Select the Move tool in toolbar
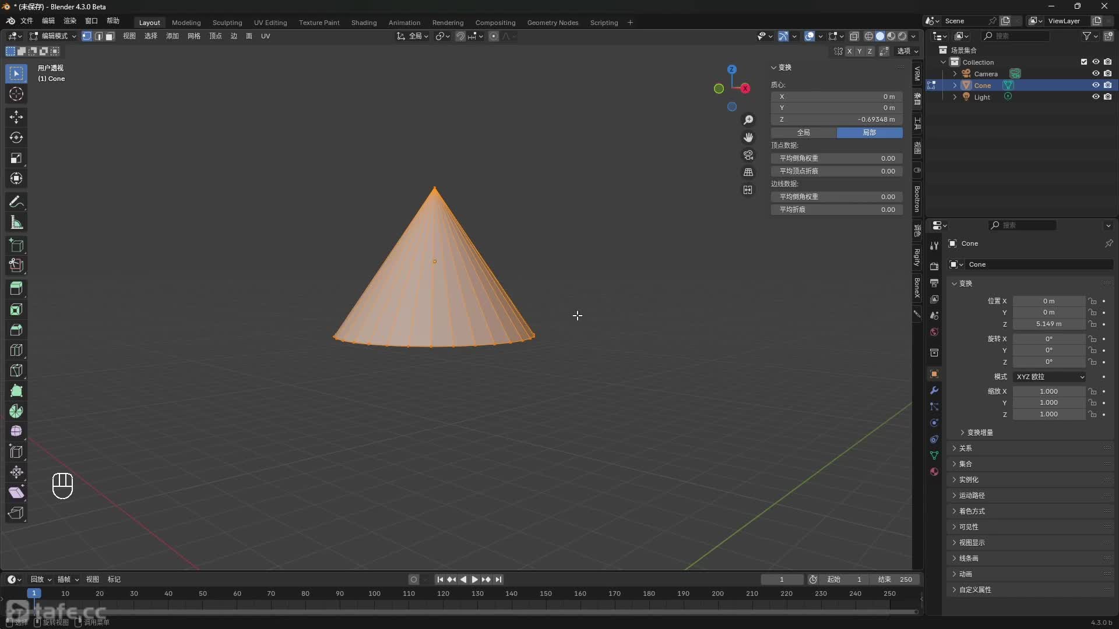1119x629 pixels. pyautogui.click(x=16, y=117)
